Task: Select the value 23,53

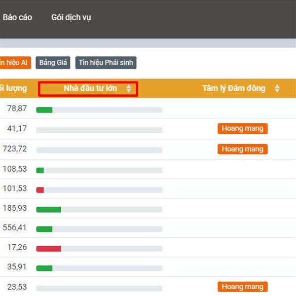Action: (17, 287)
